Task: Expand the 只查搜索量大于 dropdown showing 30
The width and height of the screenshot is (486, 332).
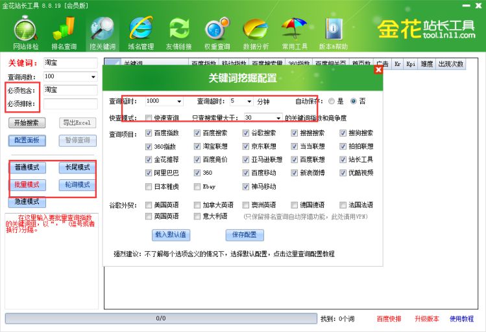Action: [278, 118]
